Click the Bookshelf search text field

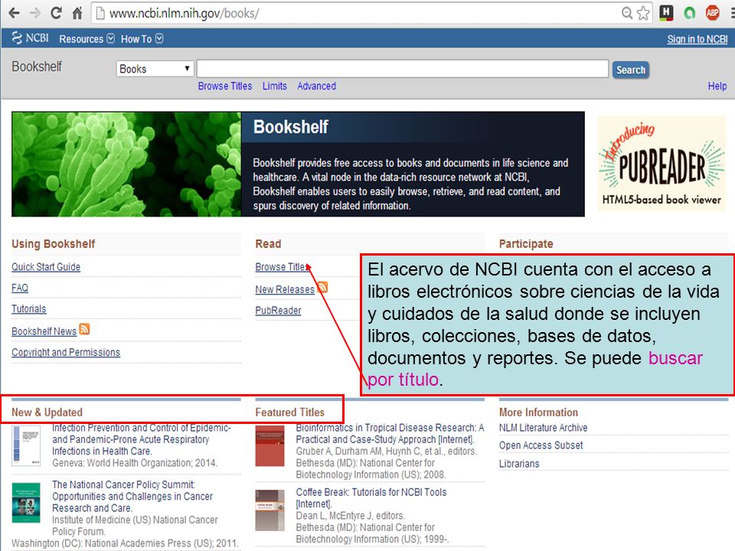403,69
